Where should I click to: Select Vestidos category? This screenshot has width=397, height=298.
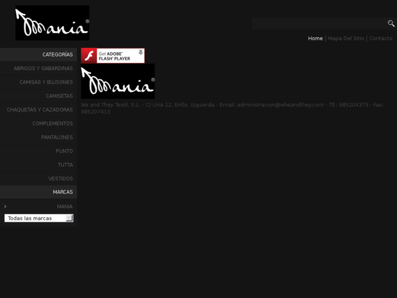38,179
